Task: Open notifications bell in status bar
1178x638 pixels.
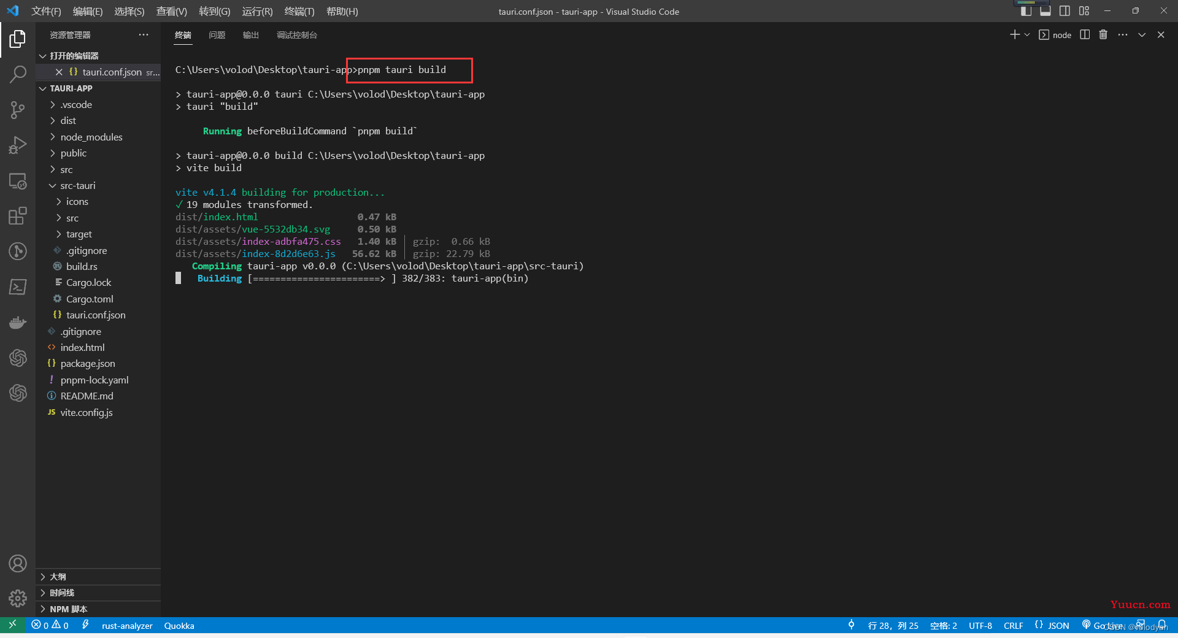Action: (x=1161, y=625)
